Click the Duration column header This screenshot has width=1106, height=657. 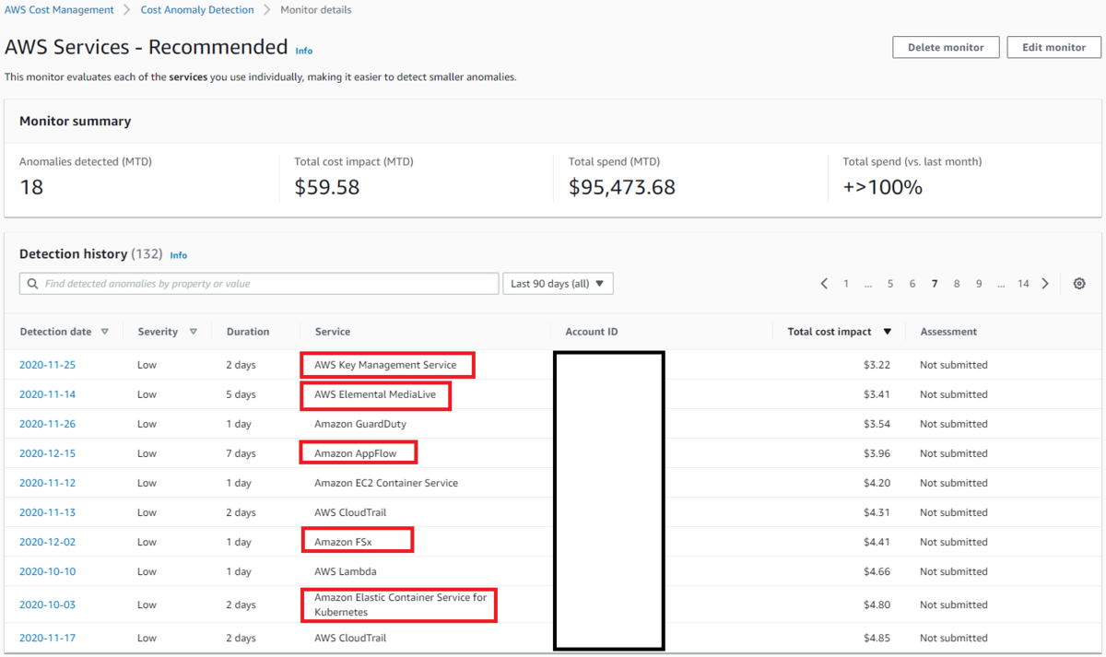point(248,332)
